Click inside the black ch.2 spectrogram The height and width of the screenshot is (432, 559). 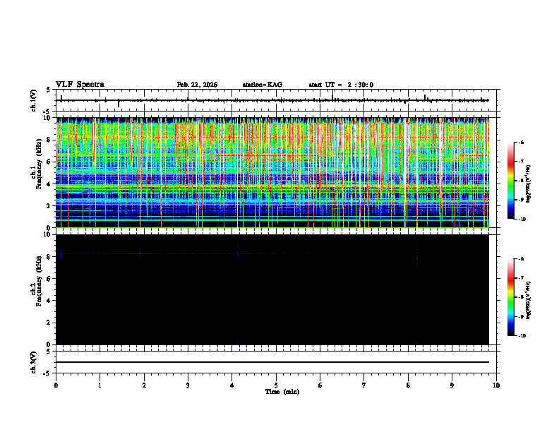point(272,289)
